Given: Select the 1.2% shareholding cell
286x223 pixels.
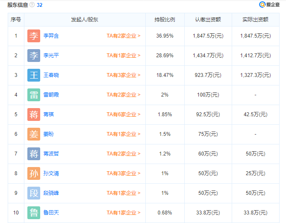Looking at the screenshot, I should tap(165, 154).
